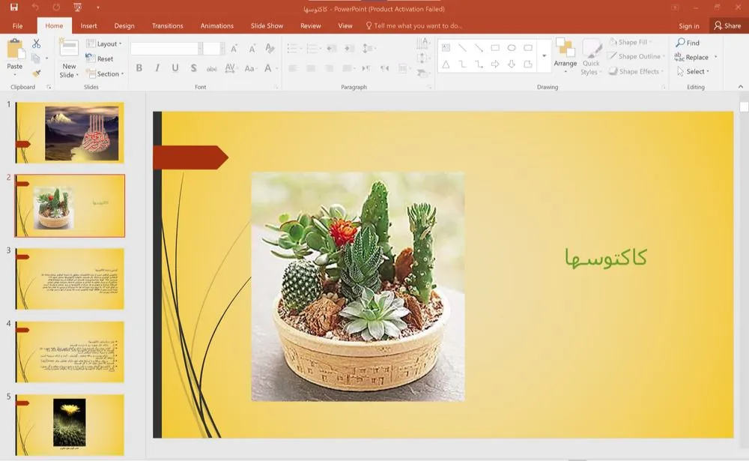Toggle Bold formatting
This screenshot has width=749, height=461.
tap(139, 68)
